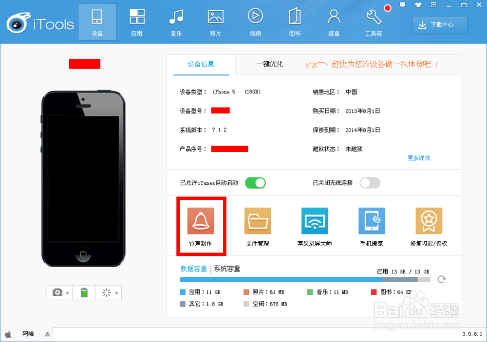This screenshot has height=342, width=487.
Task: Click the 未越狱 jailbreak status text
Action: tap(354, 149)
